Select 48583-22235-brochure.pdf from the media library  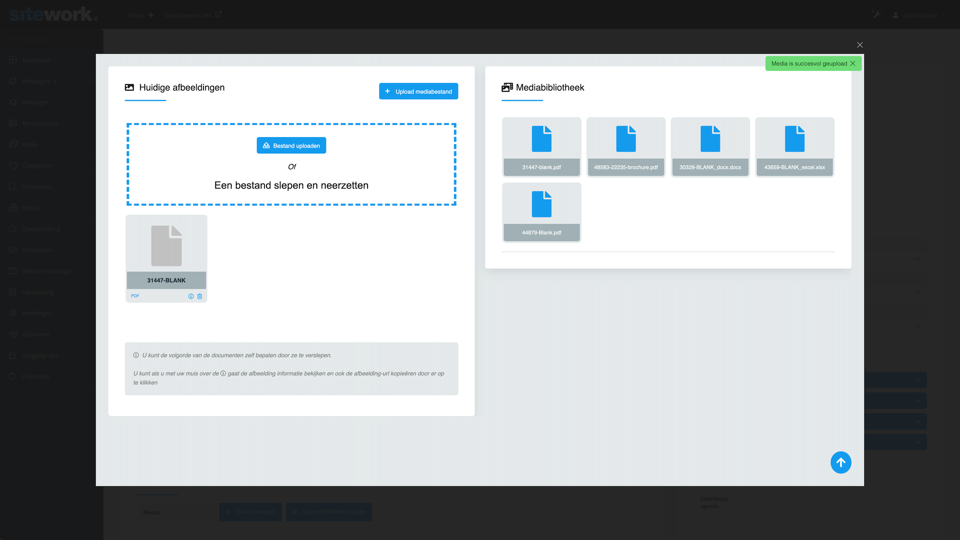click(x=626, y=147)
